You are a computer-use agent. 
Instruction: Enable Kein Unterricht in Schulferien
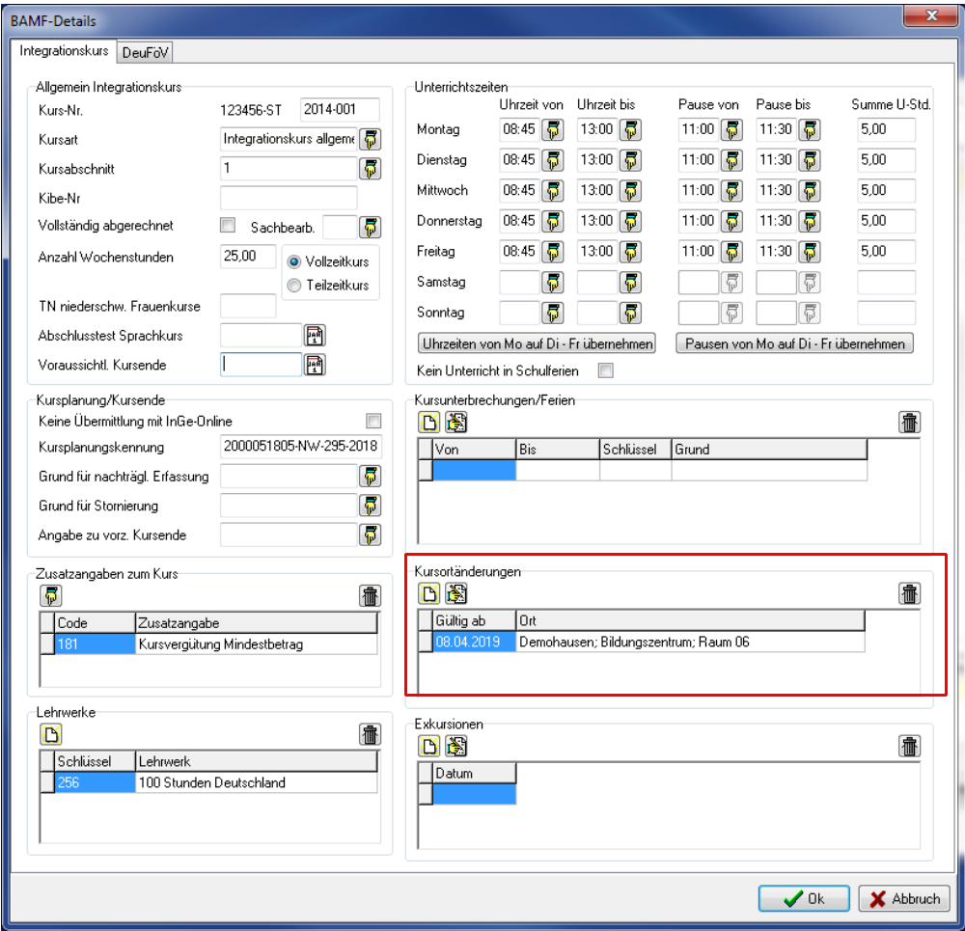[x=606, y=370]
